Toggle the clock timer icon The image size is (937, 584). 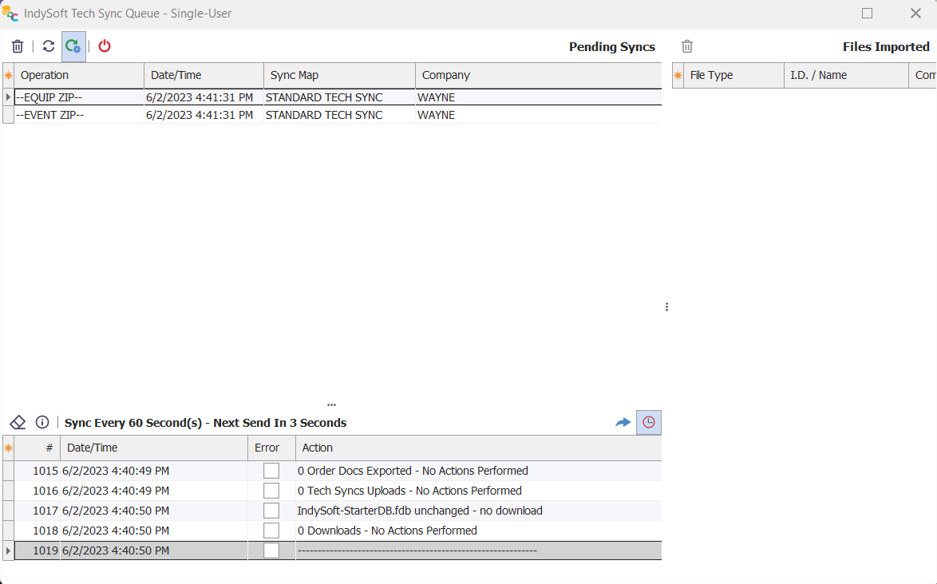coord(649,422)
